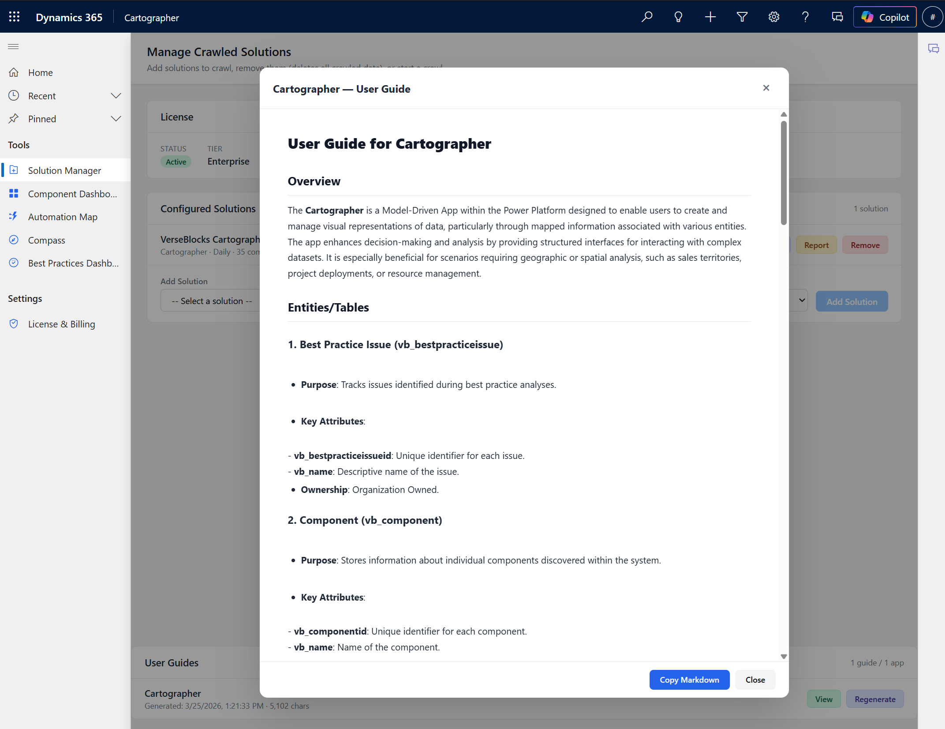The image size is (945, 729).
Task: Open Automation Map in sidebar
Action: 65,217
